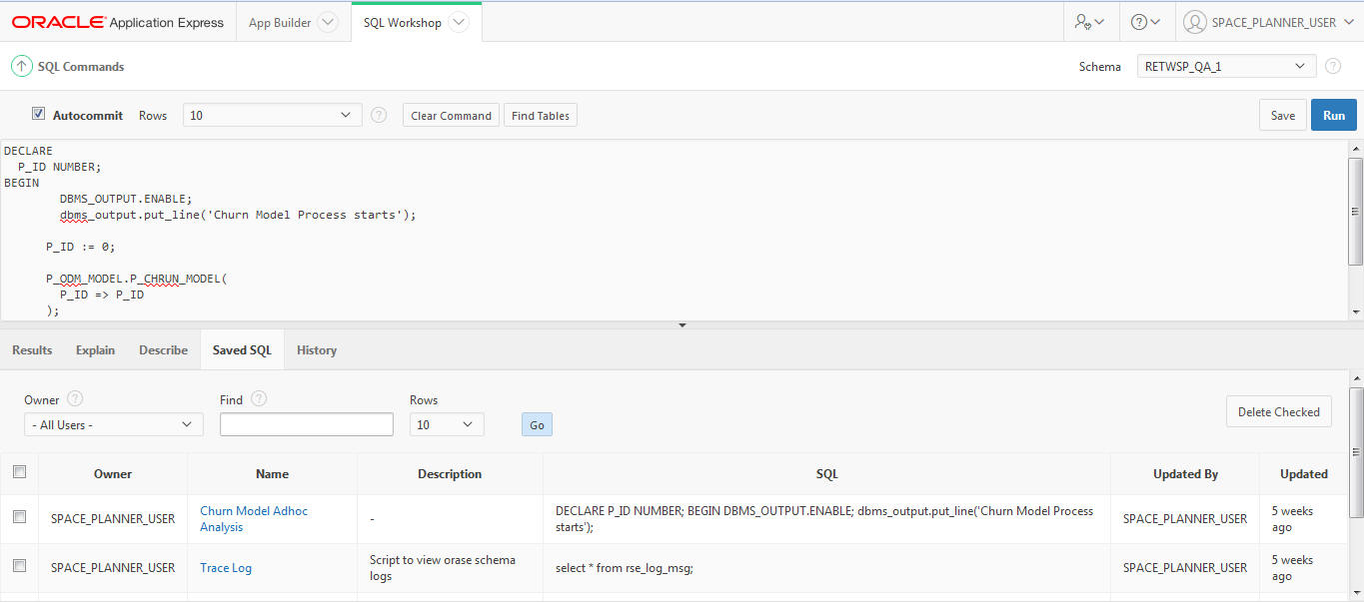This screenshot has width=1364, height=602.
Task: Open the Owner All Users dropdown
Action: [114, 424]
